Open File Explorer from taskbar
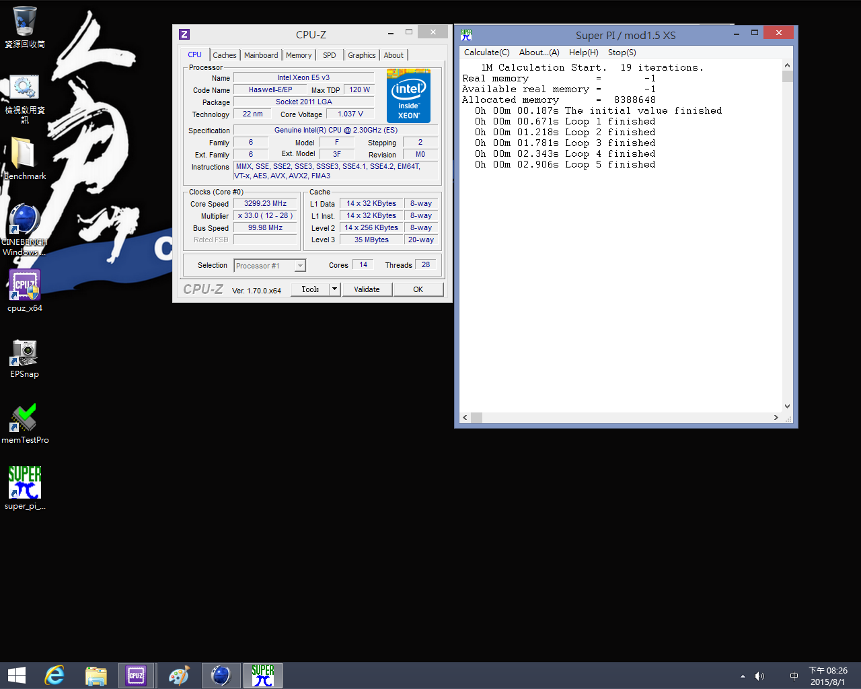The height and width of the screenshot is (689, 861). (x=96, y=676)
